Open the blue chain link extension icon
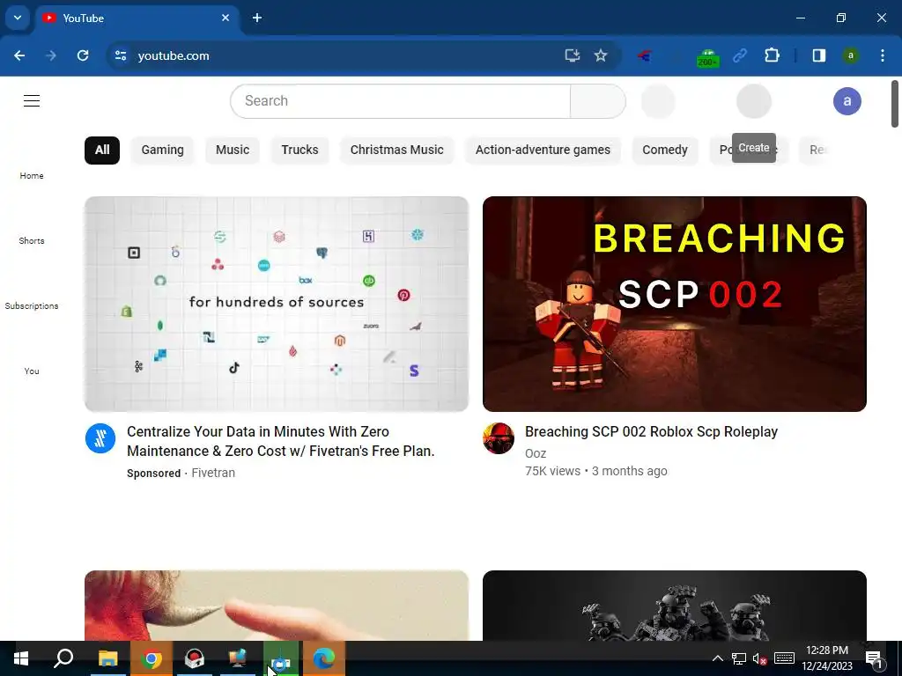Screen dimensions: 902x676 (740, 55)
